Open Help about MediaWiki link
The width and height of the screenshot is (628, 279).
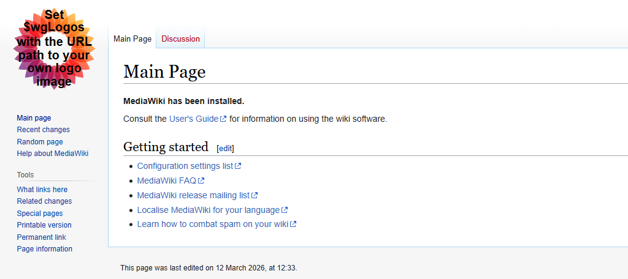[x=53, y=154]
